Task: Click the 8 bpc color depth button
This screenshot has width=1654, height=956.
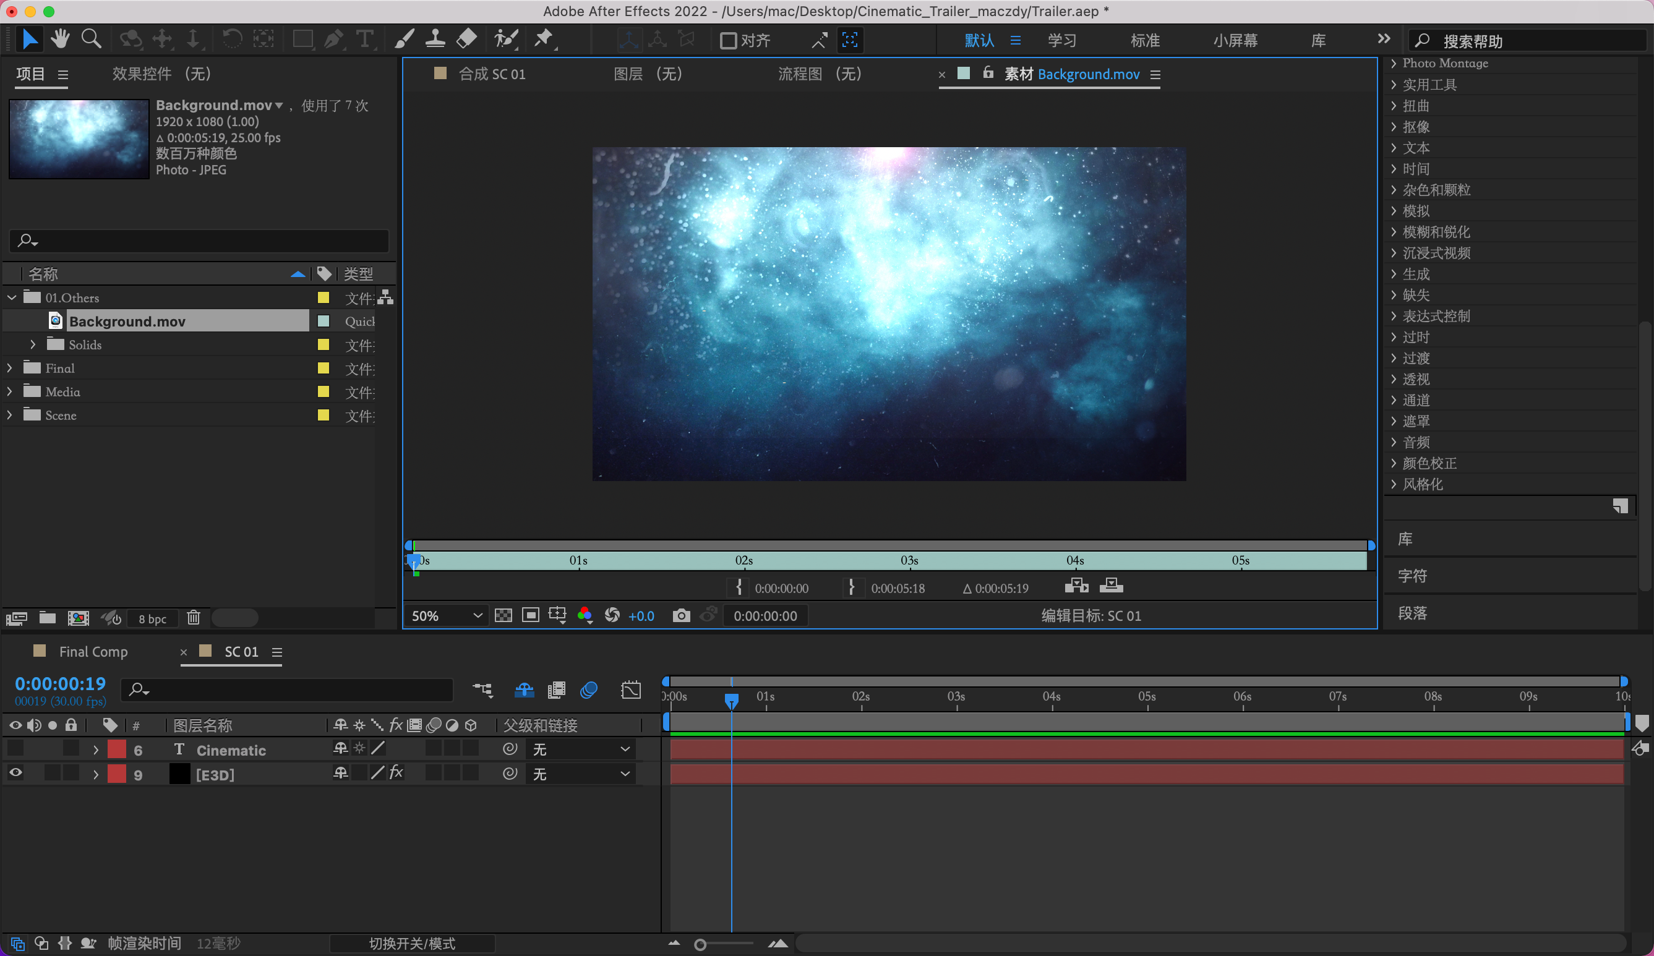Action: point(152,618)
